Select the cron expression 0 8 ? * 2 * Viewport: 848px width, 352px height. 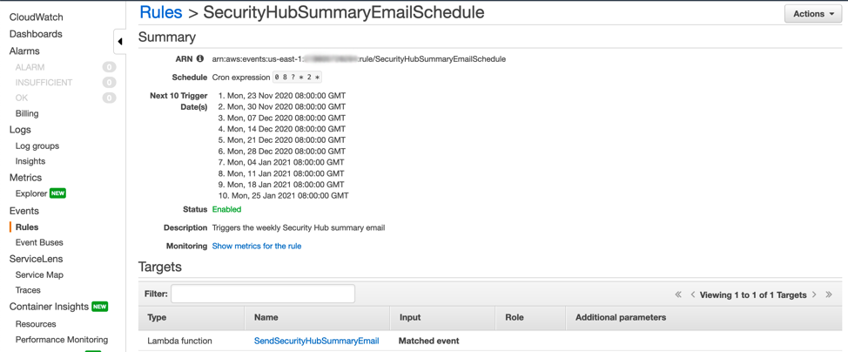click(297, 77)
